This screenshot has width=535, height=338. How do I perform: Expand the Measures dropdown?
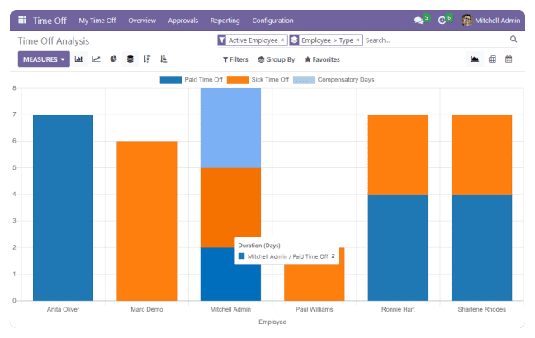(45, 59)
